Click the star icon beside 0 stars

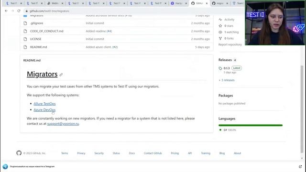click(220, 26)
